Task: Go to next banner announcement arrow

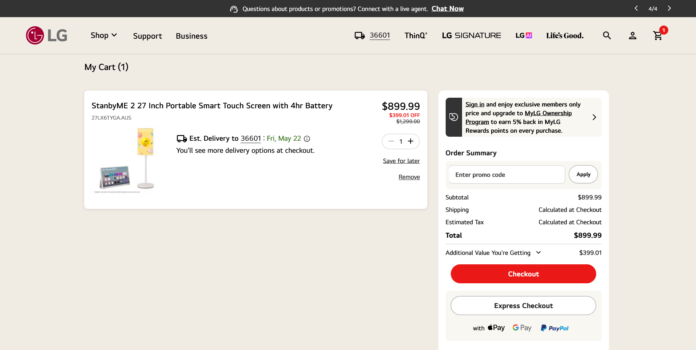Action: point(669,8)
